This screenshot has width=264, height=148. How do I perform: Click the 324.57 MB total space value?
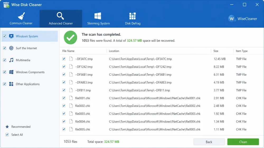click(112, 142)
